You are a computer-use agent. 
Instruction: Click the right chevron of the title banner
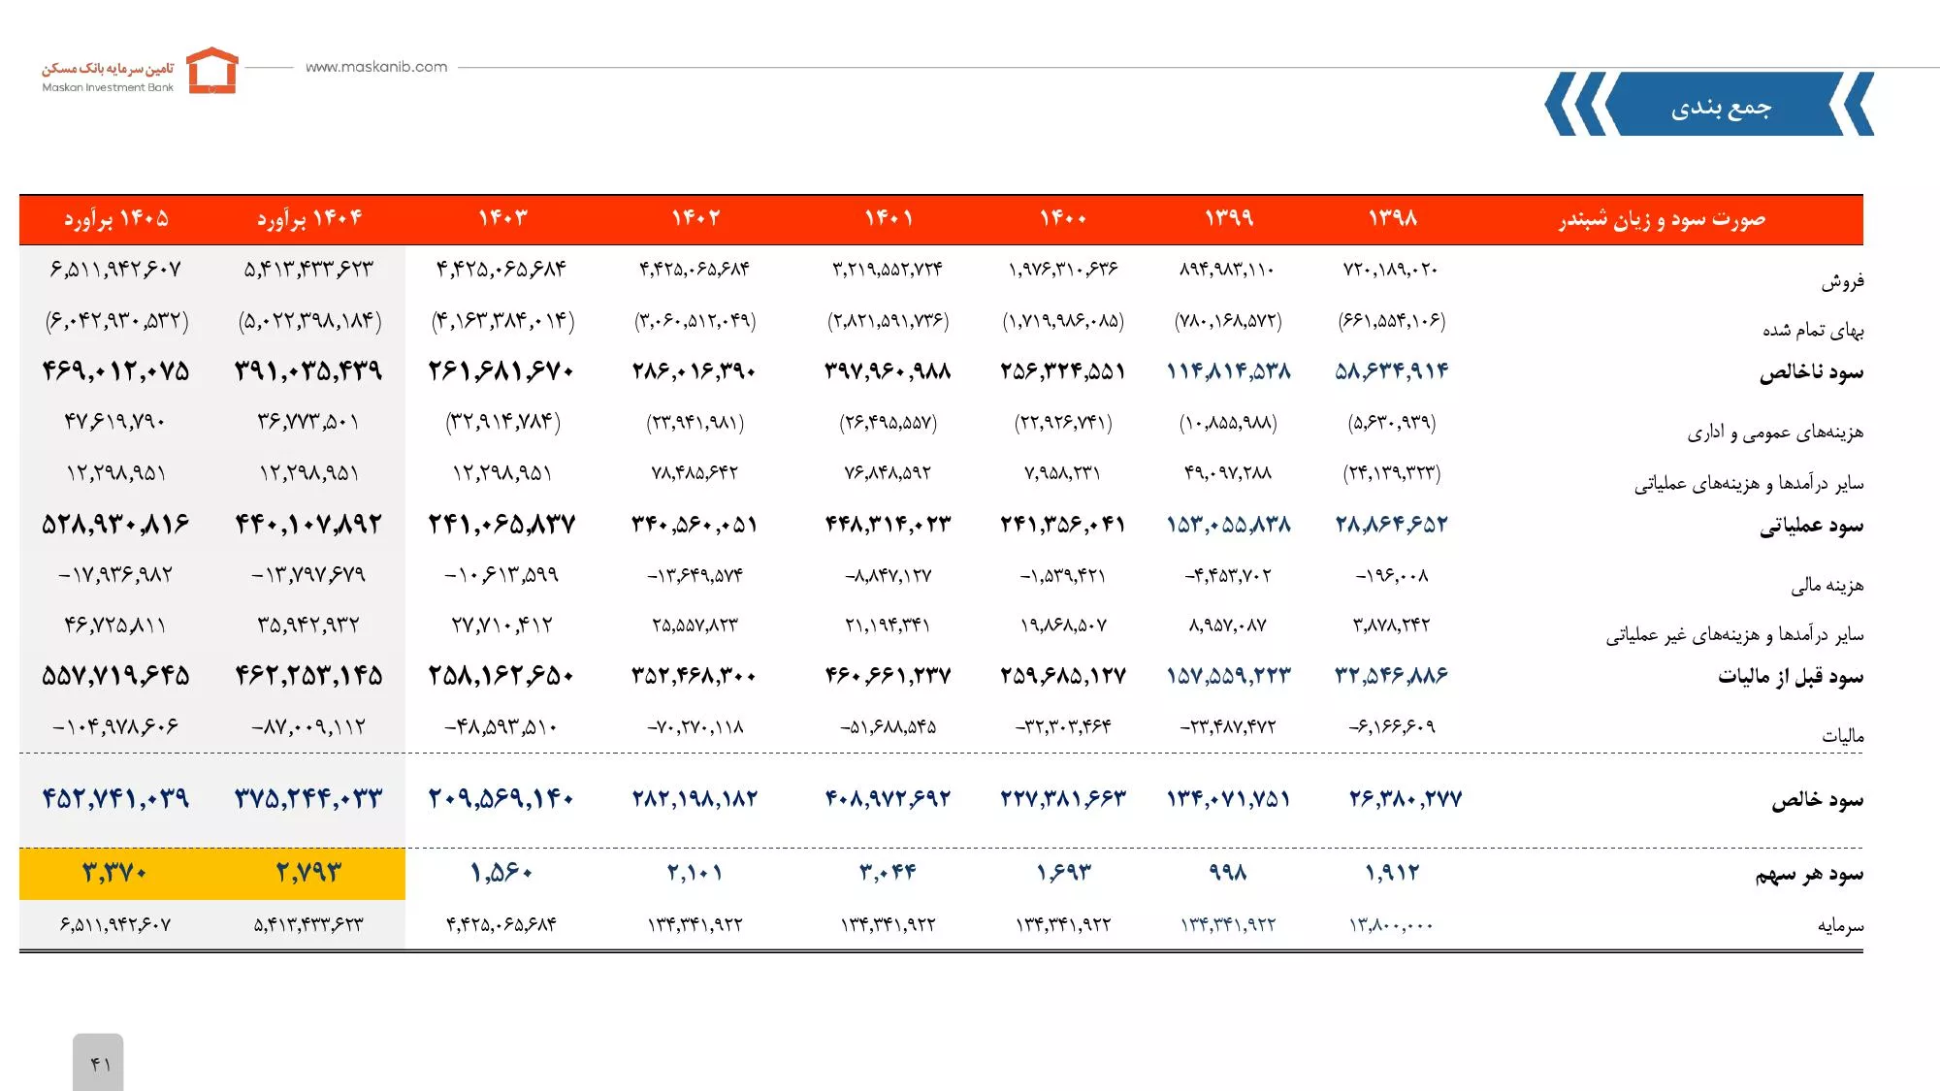click(x=1853, y=104)
